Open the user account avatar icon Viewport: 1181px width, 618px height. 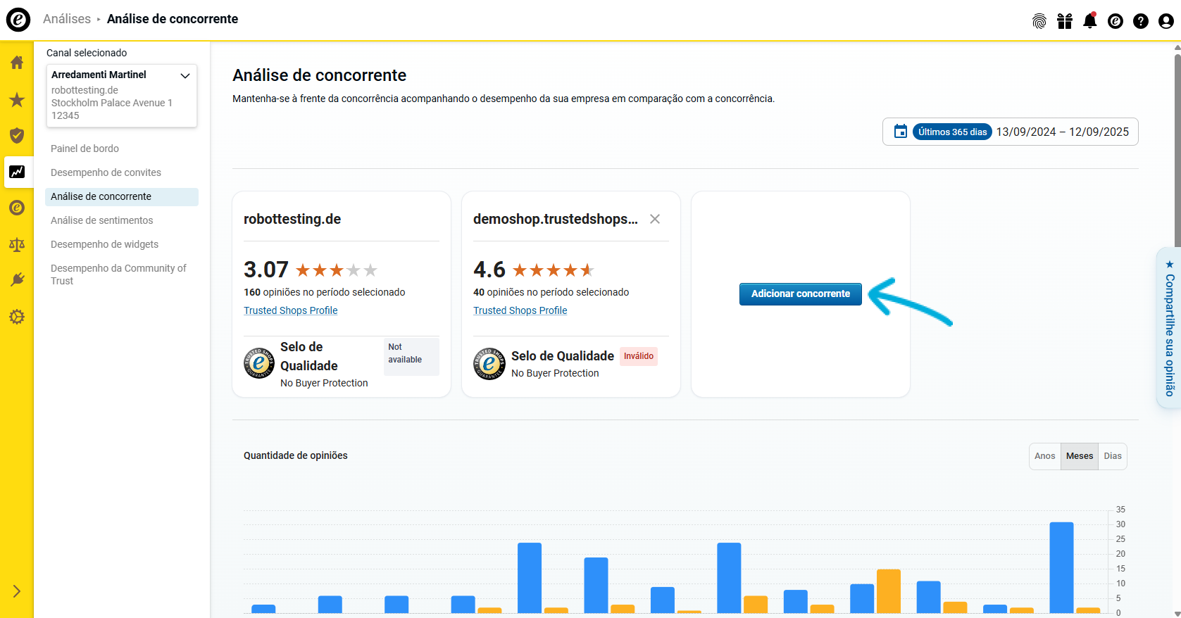1166,21
